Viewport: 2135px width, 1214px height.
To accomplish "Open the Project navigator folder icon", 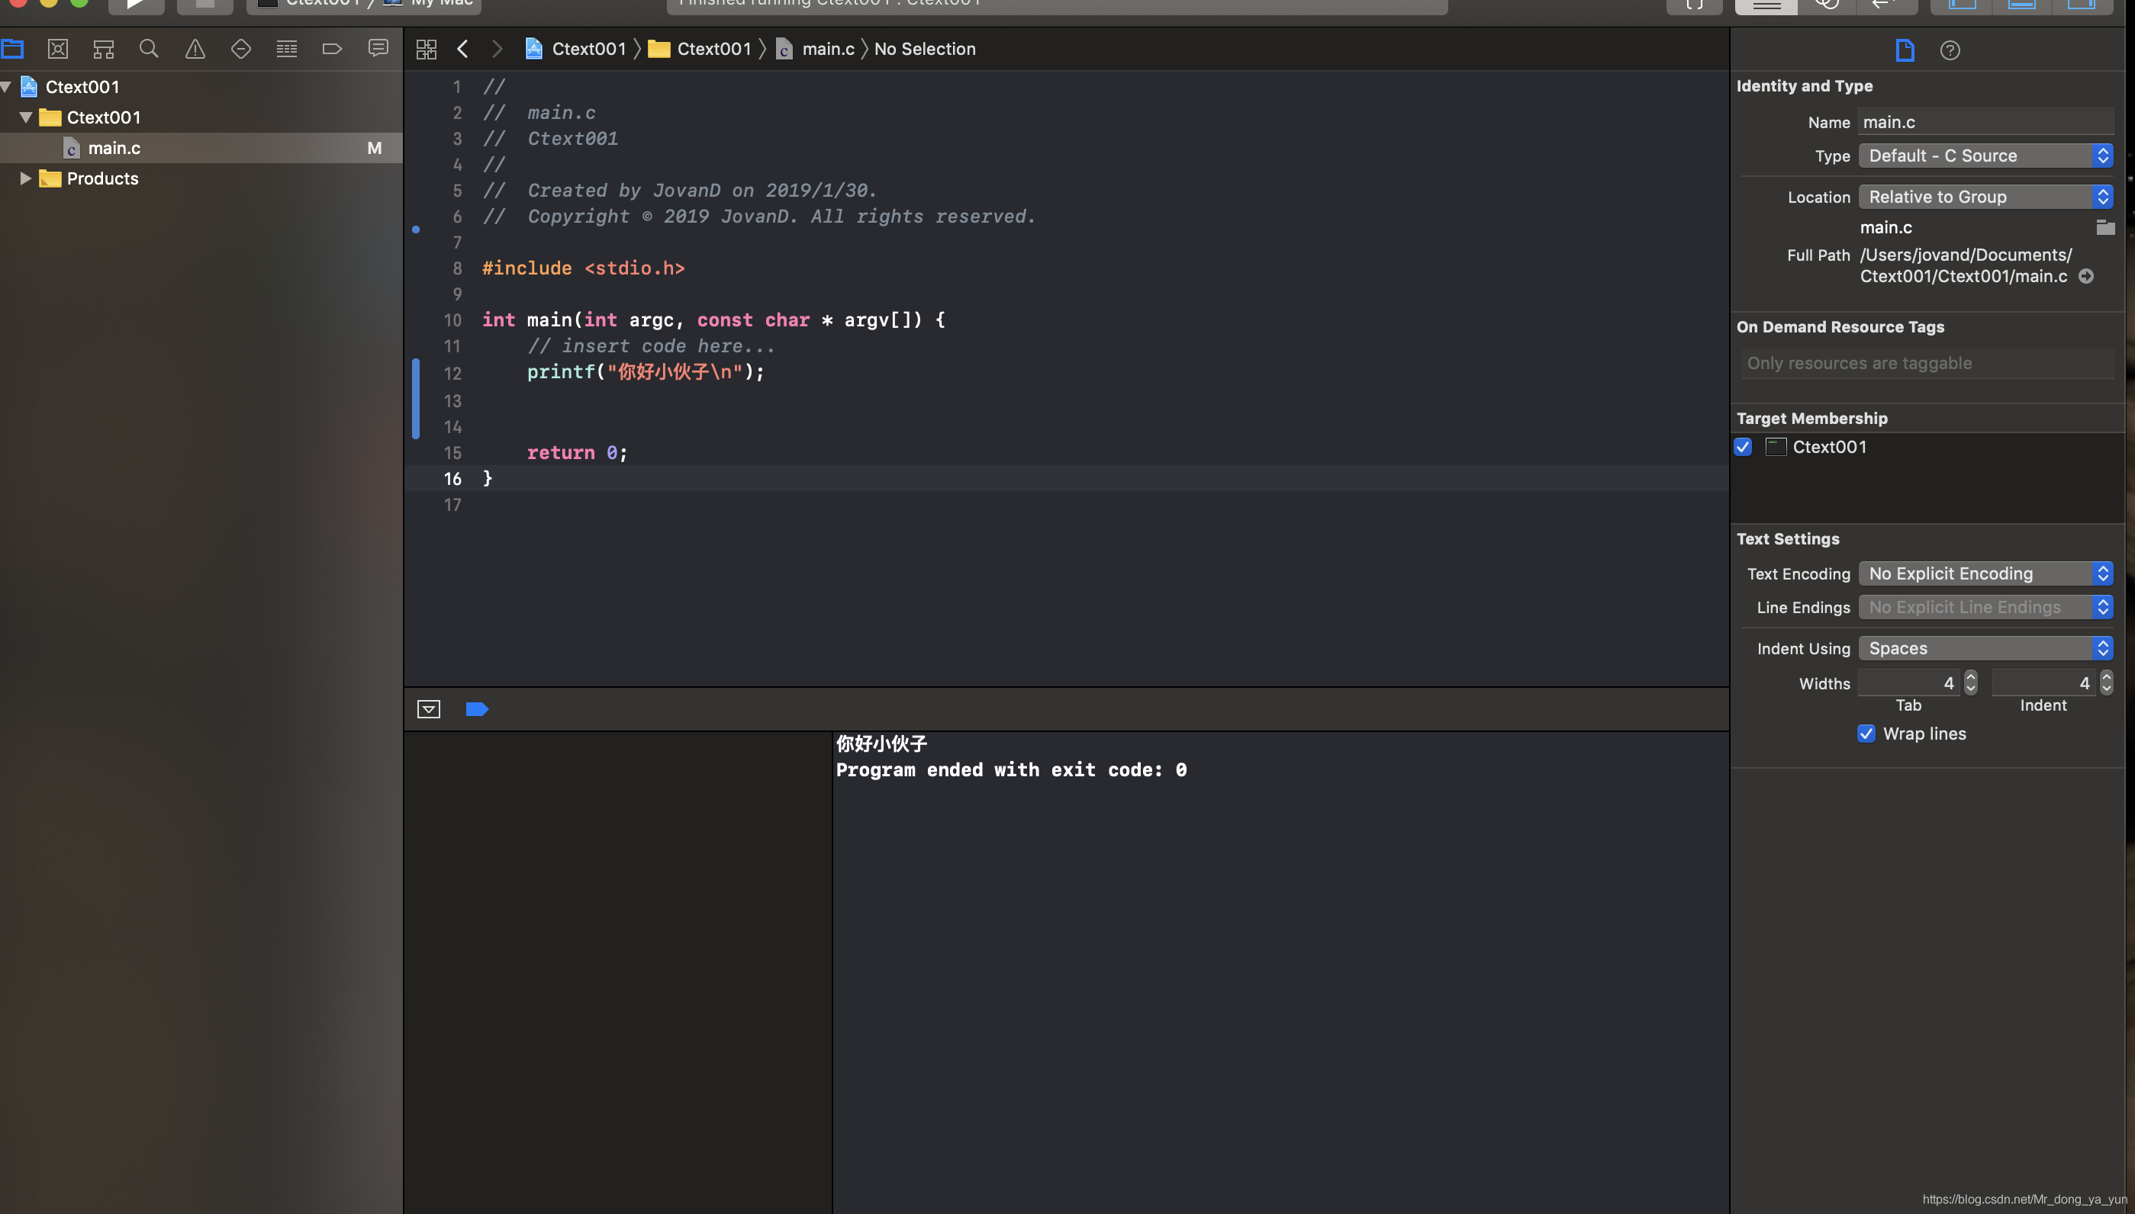I will click(x=12, y=50).
